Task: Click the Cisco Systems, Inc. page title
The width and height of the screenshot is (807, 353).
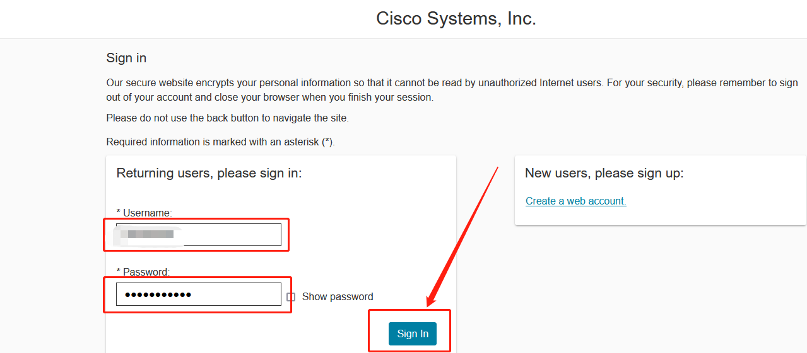Action: 456,19
